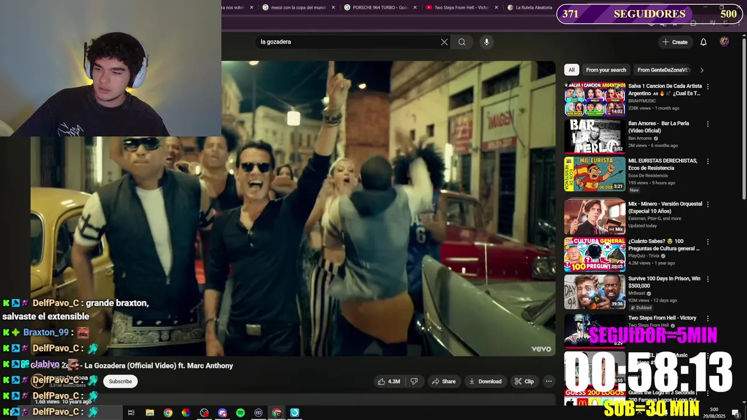Open more actions ellipsis under the video
The height and width of the screenshot is (420, 747).
pos(549,381)
